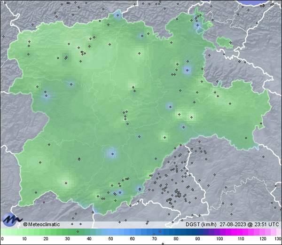Click the 130 maximum scale value
The height and width of the screenshot is (245, 282).
[x=278, y=239]
